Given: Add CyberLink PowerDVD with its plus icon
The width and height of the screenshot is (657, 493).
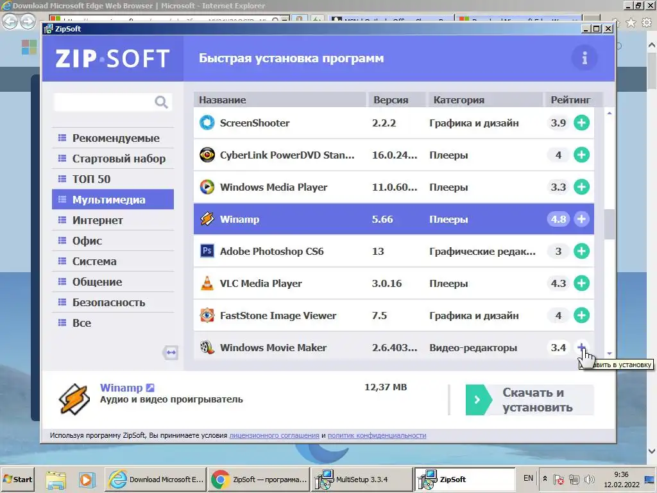Looking at the screenshot, I should pyautogui.click(x=581, y=155).
